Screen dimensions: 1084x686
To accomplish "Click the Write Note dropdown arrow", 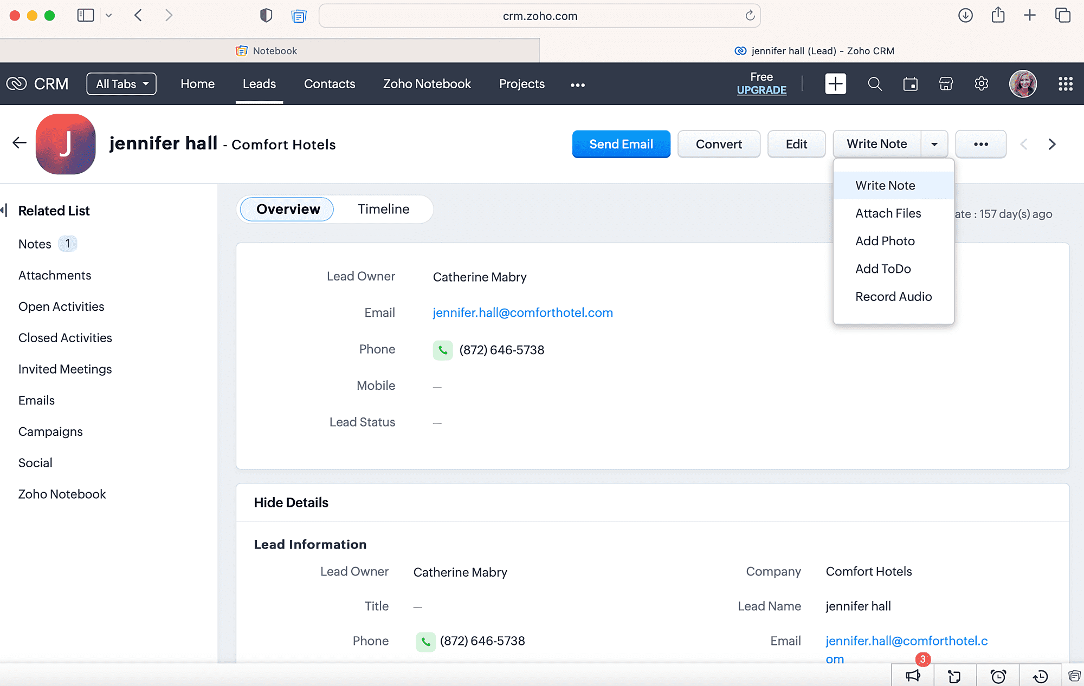I will click(934, 144).
